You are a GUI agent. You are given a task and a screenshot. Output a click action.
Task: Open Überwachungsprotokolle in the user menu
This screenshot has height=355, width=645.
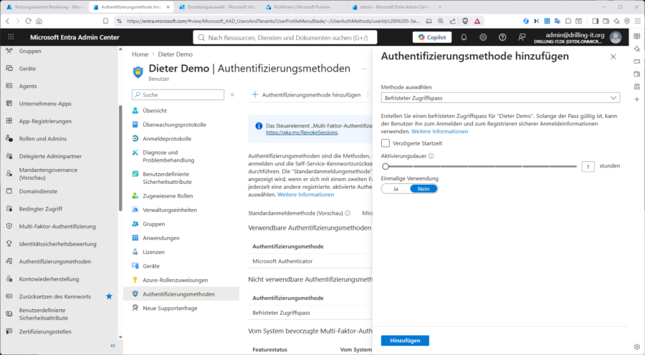(174, 125)
